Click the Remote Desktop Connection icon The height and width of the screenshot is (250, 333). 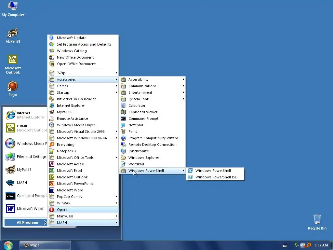coord(123,145)
